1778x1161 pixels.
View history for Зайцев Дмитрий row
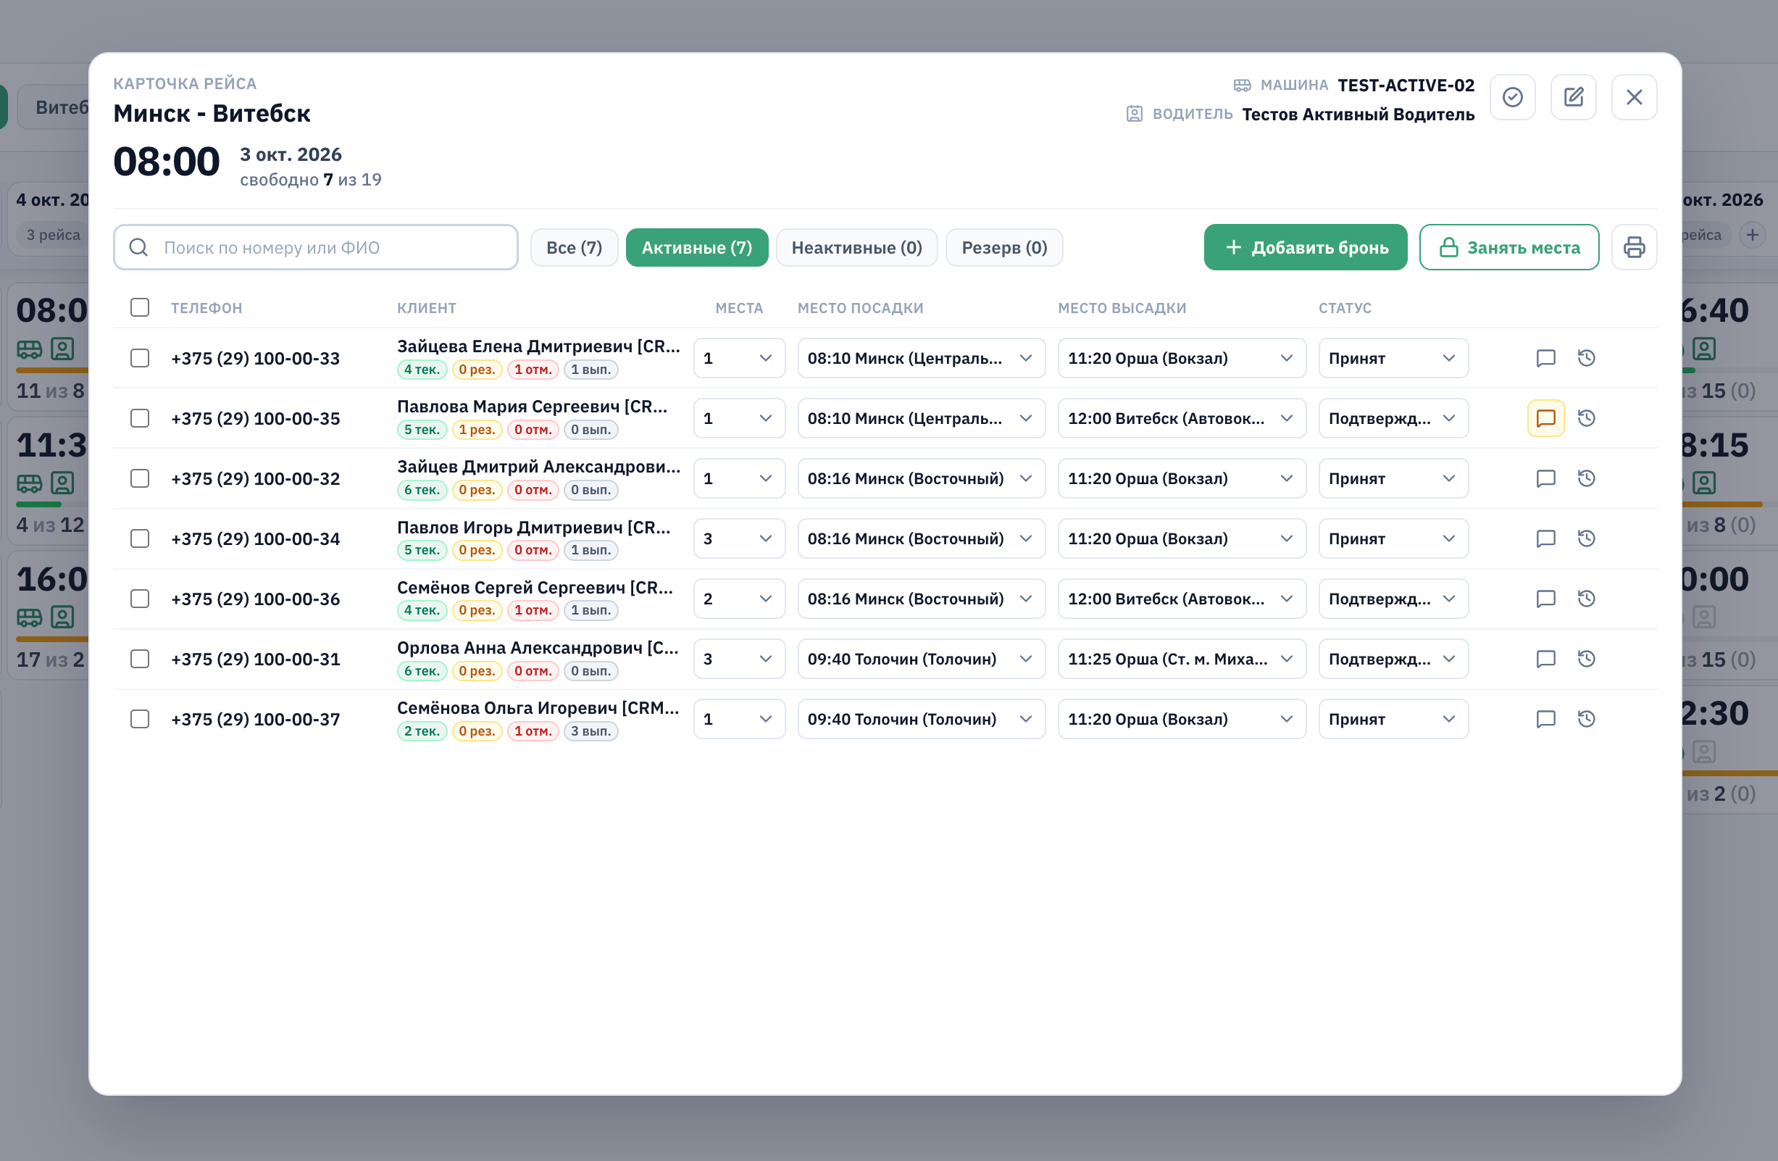(x=1586, y=478)
